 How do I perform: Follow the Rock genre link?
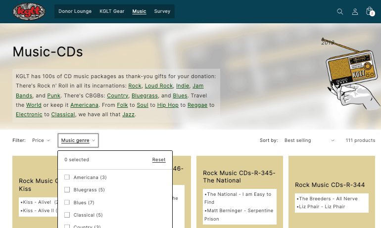point(135,86)
